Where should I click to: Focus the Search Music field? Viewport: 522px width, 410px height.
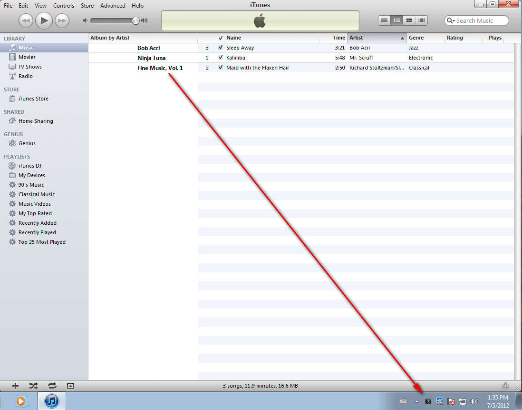(476, 20)
